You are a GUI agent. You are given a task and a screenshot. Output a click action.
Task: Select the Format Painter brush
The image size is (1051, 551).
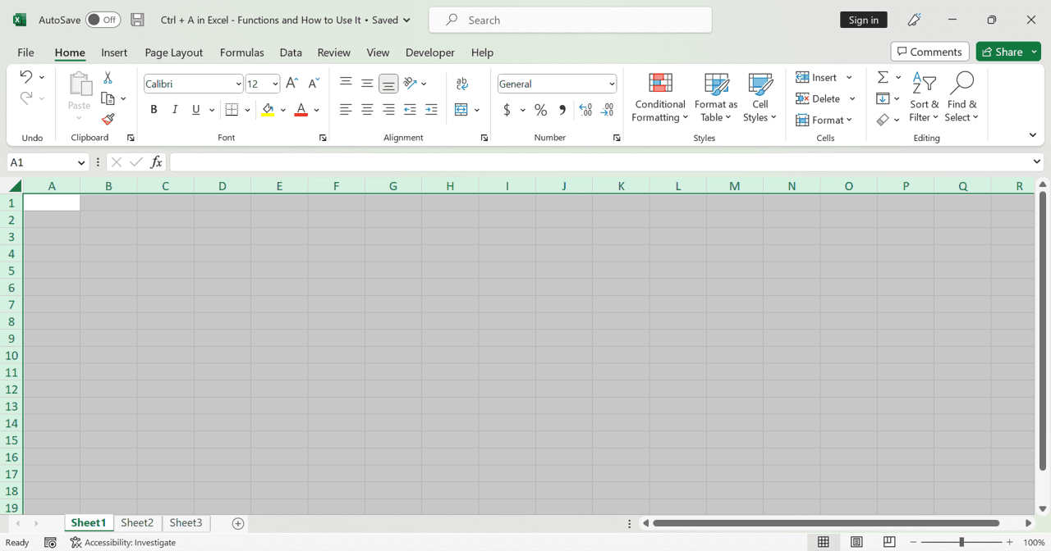[x=108, y=120]
